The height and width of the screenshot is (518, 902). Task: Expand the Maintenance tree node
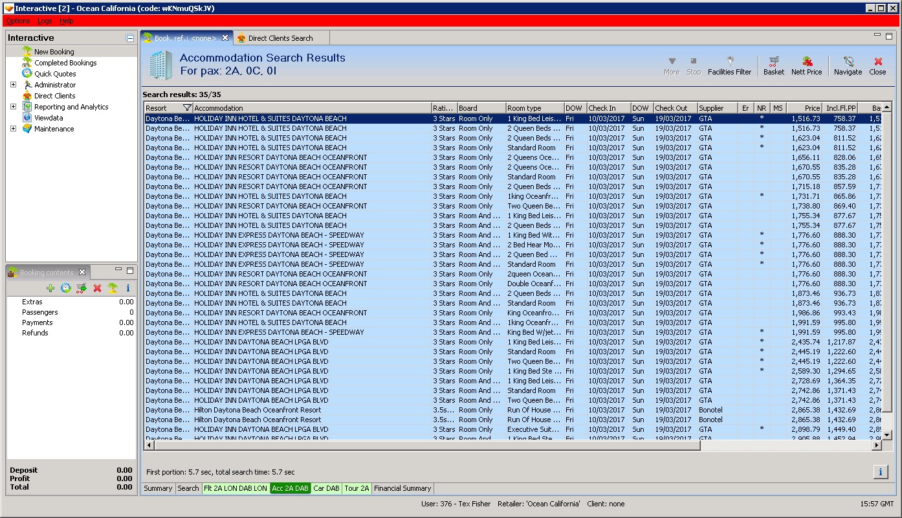point(13,129)
